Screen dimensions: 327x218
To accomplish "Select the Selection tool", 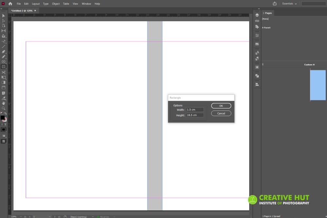I will click(x=4, y=16).
